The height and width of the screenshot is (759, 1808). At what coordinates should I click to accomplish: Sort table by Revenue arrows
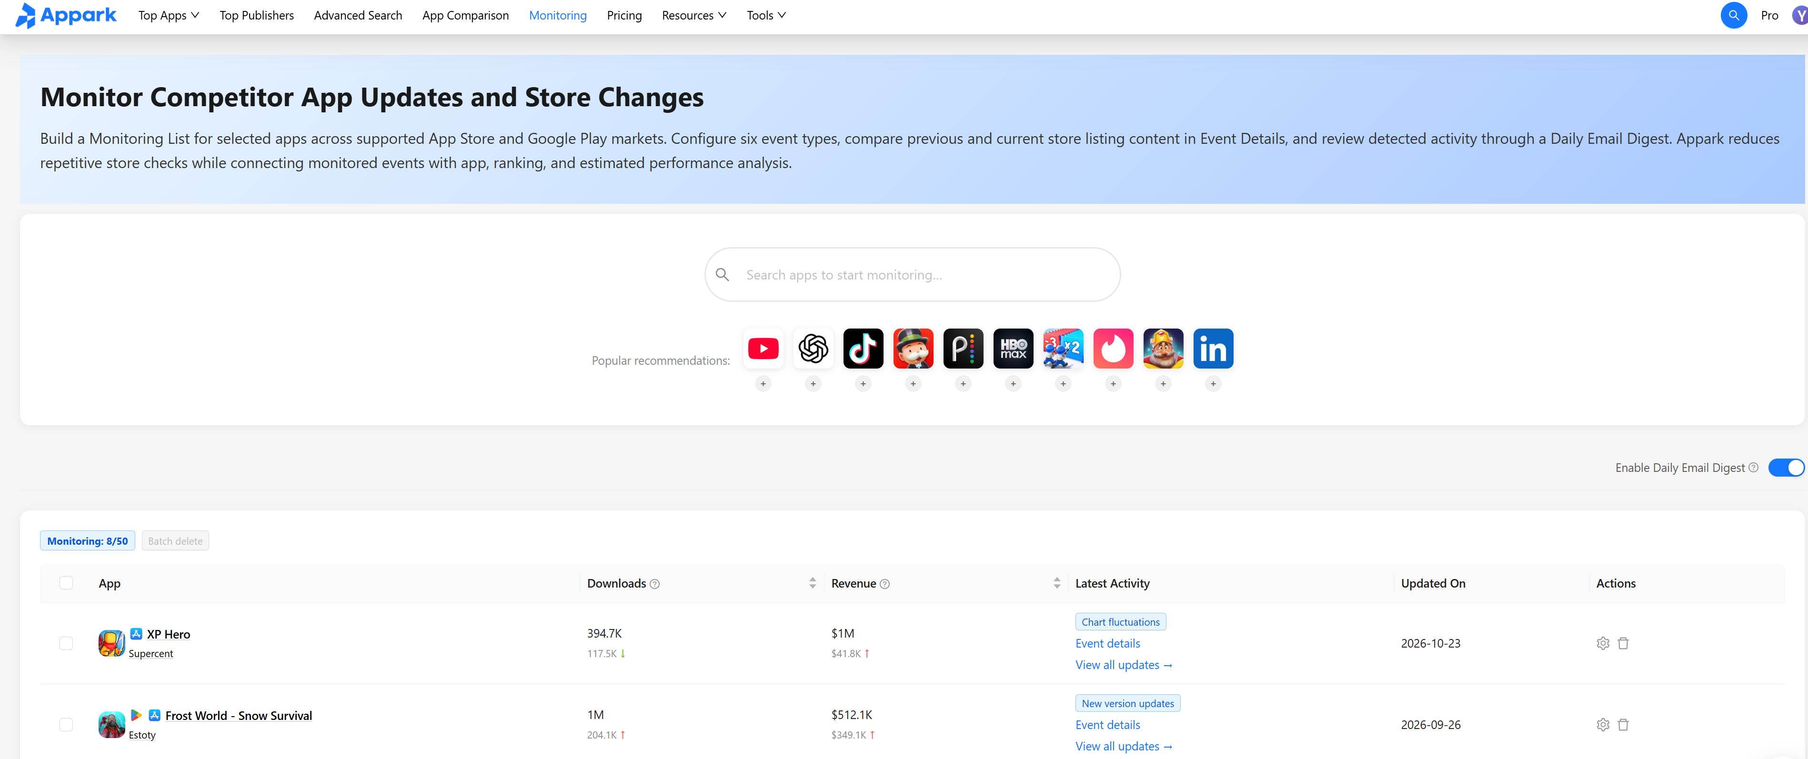point(1056,584)
